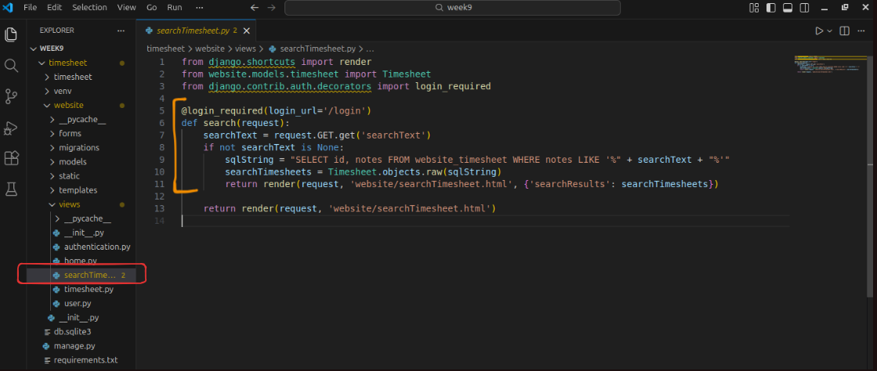The width and height of the screenshot is (877, 371).
Task: Run the Python file with play button
Action: click(x=818, y=31)
